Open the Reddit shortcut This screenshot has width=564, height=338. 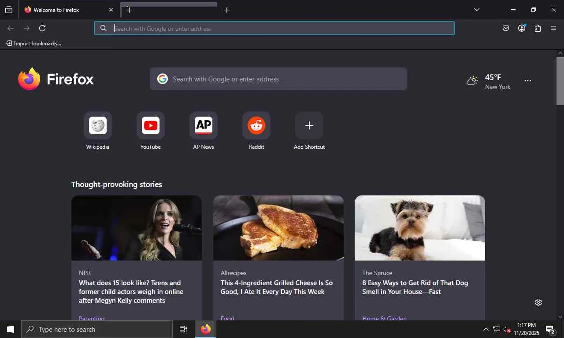pos(256,131)
